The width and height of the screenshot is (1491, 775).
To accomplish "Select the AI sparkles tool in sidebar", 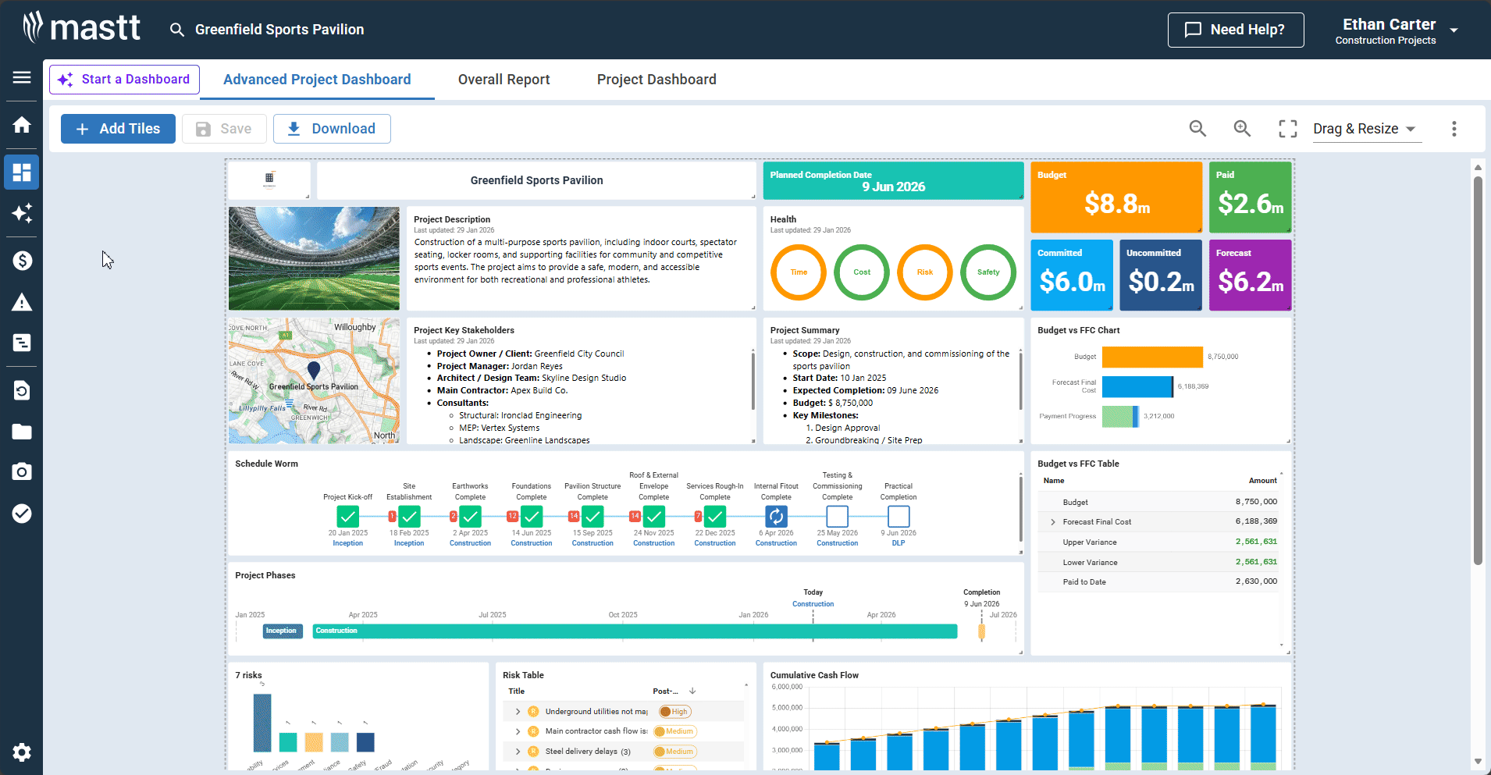I will coord(21,213).
